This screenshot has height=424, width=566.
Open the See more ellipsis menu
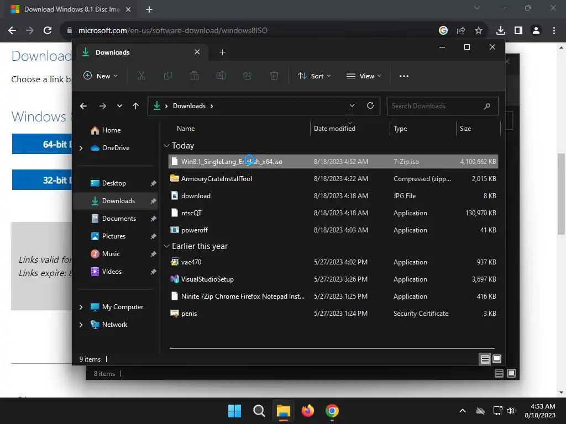404,76
